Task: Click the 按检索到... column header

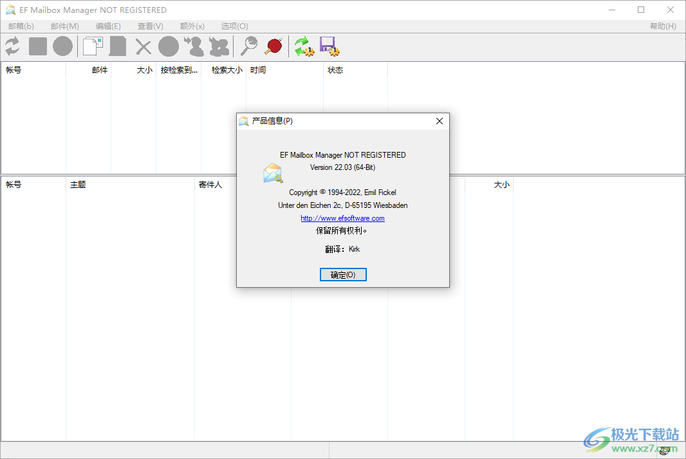Action: [x=179, y=70]
